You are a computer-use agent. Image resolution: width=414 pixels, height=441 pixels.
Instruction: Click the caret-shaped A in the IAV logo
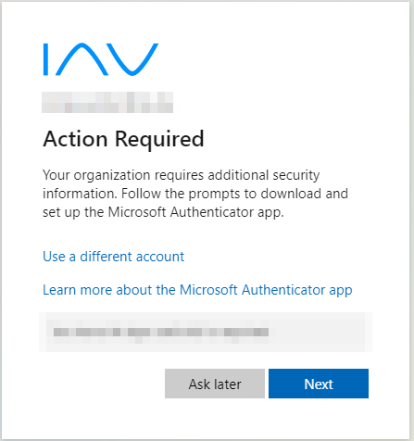(x=82, y=59)
